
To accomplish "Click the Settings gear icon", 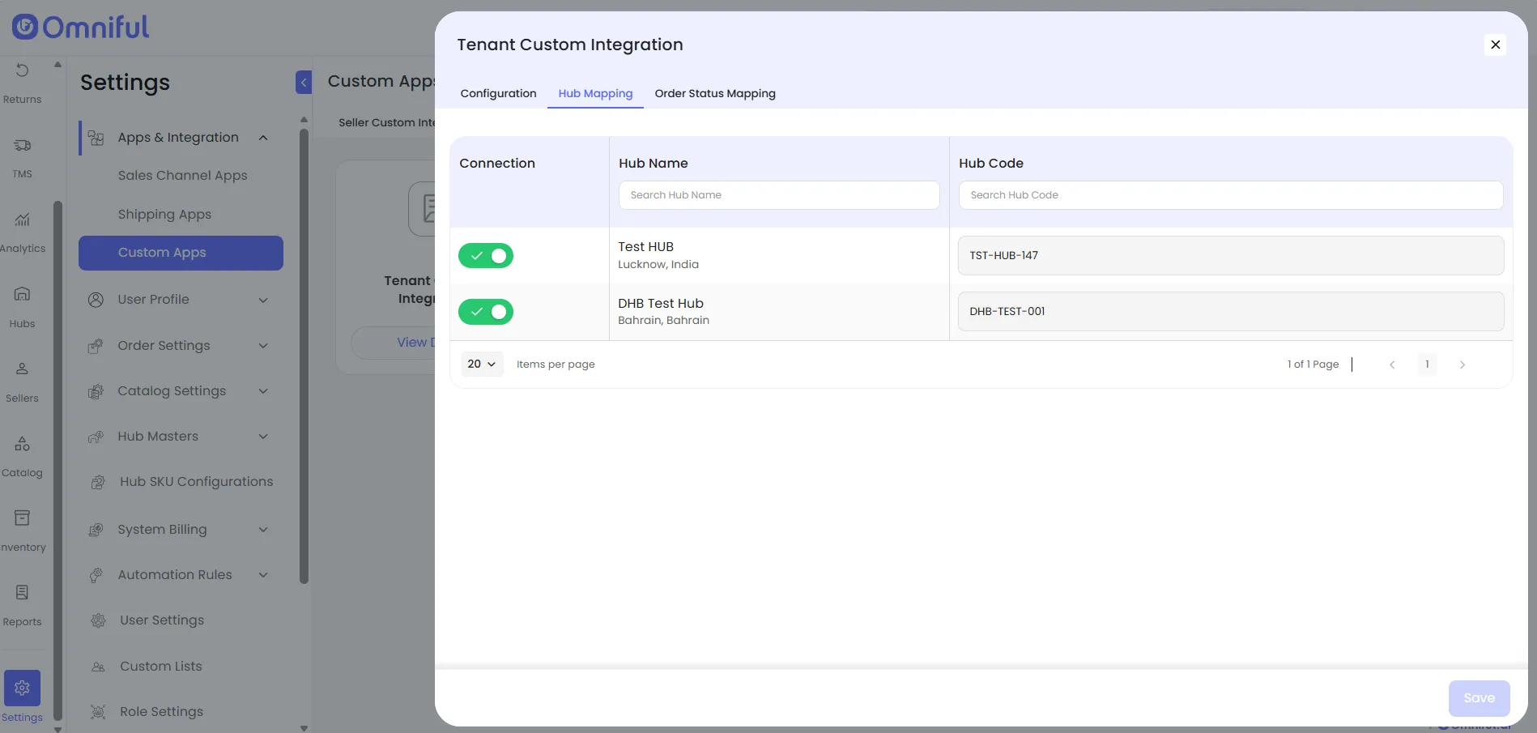I will [22, 688].
